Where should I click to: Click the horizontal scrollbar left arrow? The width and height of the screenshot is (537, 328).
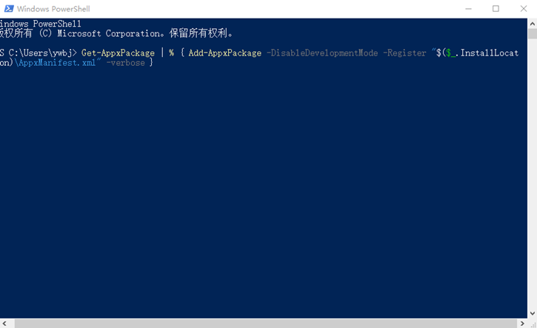click(x=4, y=323)
